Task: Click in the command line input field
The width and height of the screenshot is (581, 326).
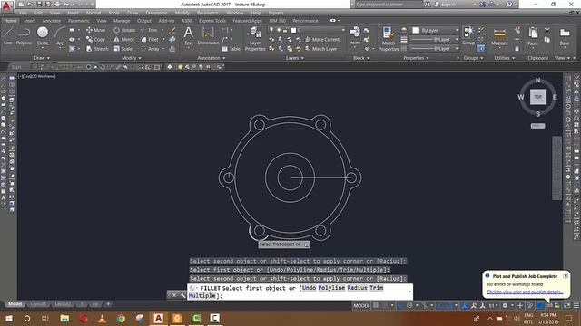Action: [300, 292]
